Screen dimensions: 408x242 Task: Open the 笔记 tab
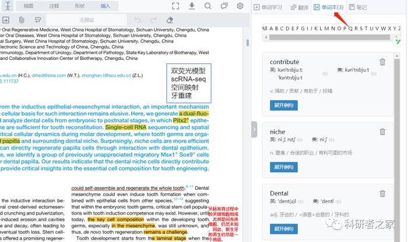(358, 7)
